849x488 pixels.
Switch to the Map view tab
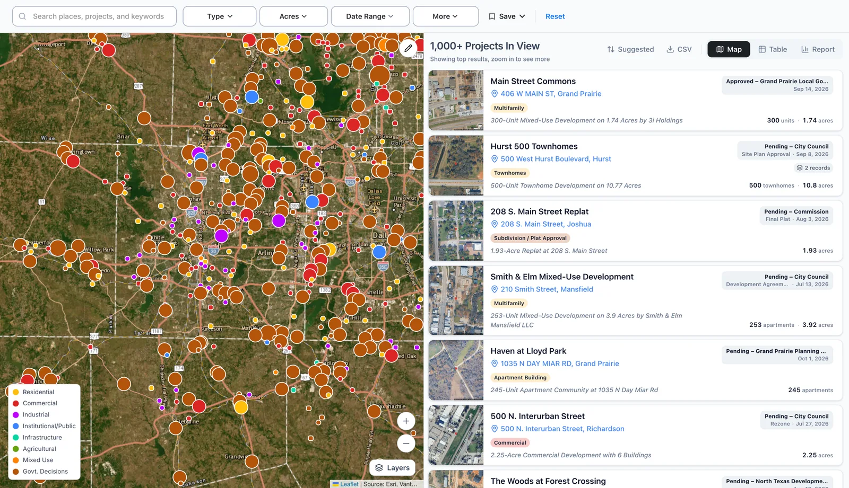coord(729,49)
